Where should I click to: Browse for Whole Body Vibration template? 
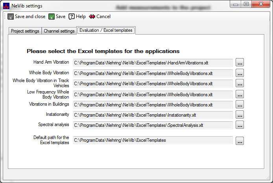click(x=240, y=73)
